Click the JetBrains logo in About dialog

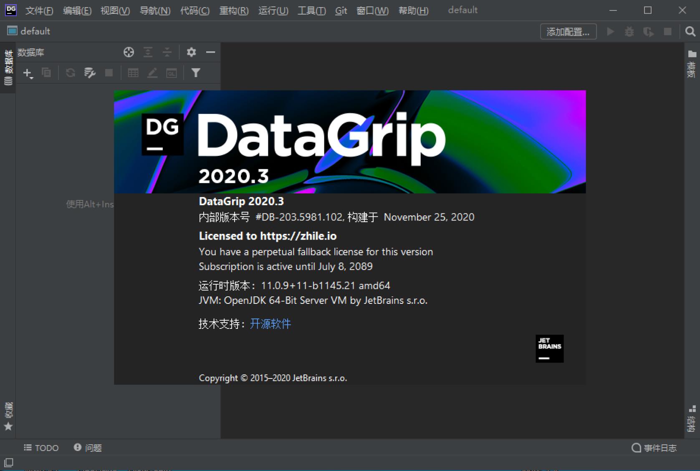coord(549,348)
